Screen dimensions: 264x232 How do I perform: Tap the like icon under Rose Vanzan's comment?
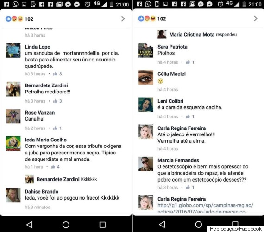coord(55,128)
